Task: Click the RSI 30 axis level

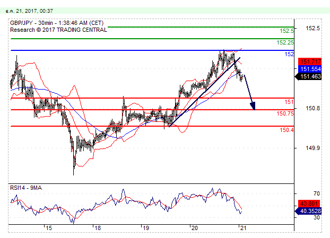Action: click(x=317, y=217)
